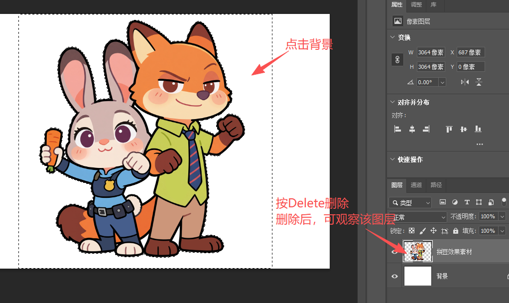Filter layers by shape layers

point(479,202)
